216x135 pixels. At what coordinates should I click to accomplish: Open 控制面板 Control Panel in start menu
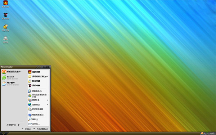[35, 91]
